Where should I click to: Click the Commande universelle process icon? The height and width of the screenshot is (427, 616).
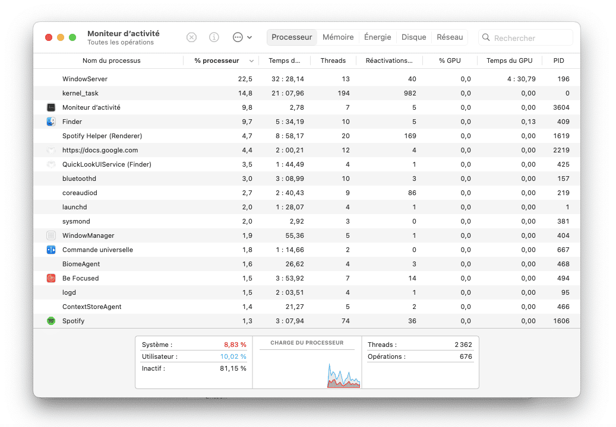(x=51, y=250)
